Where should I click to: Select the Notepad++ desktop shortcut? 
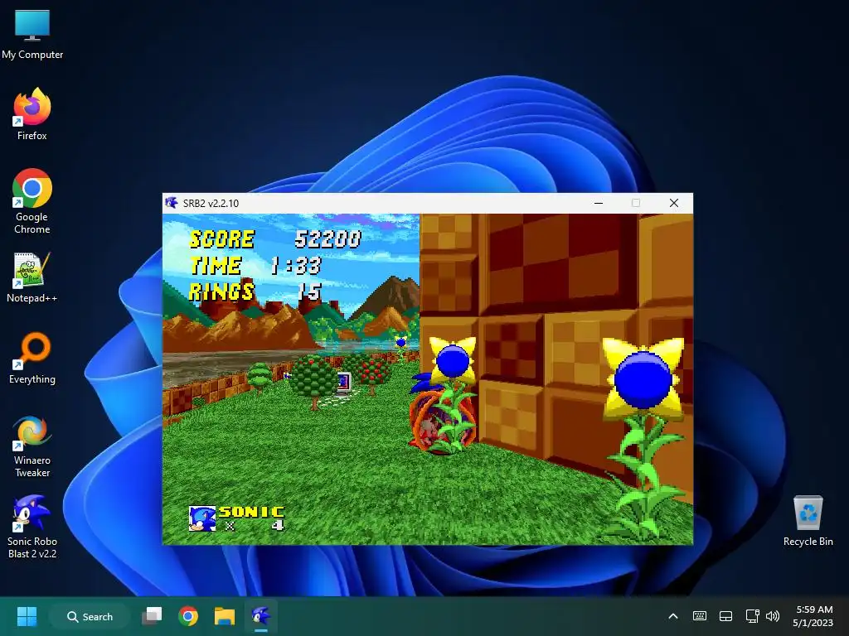(32, 277)
